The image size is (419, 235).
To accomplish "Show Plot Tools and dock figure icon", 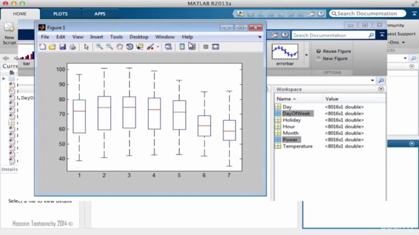I will [x=215, y=47].
